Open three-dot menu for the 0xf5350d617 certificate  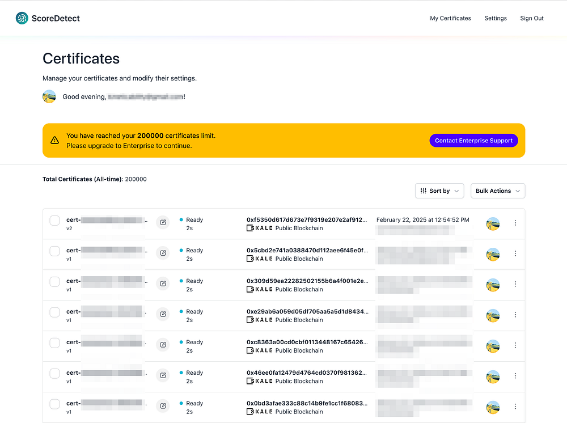tap(515, 223)
